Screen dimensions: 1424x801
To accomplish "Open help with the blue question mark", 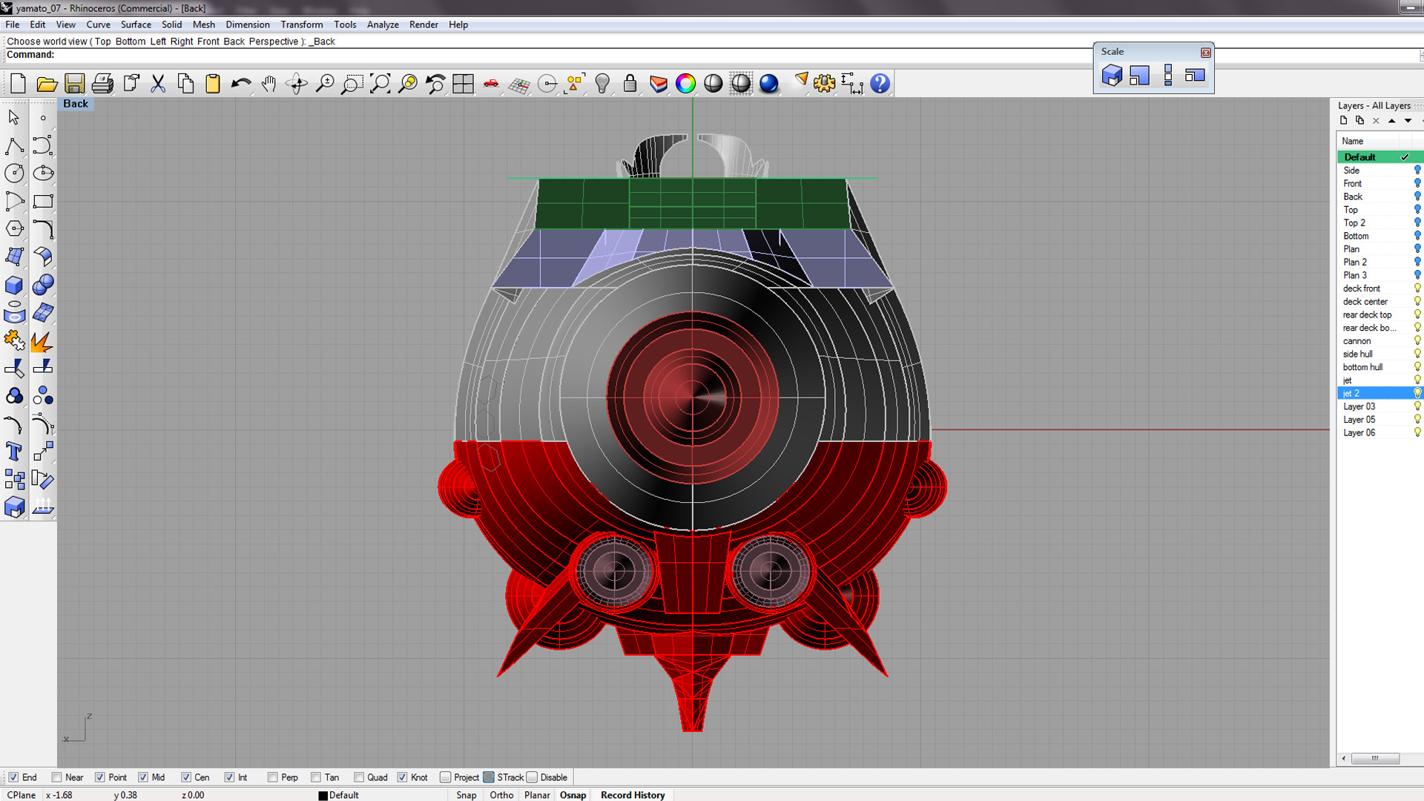I will click(x=880, y=84).
